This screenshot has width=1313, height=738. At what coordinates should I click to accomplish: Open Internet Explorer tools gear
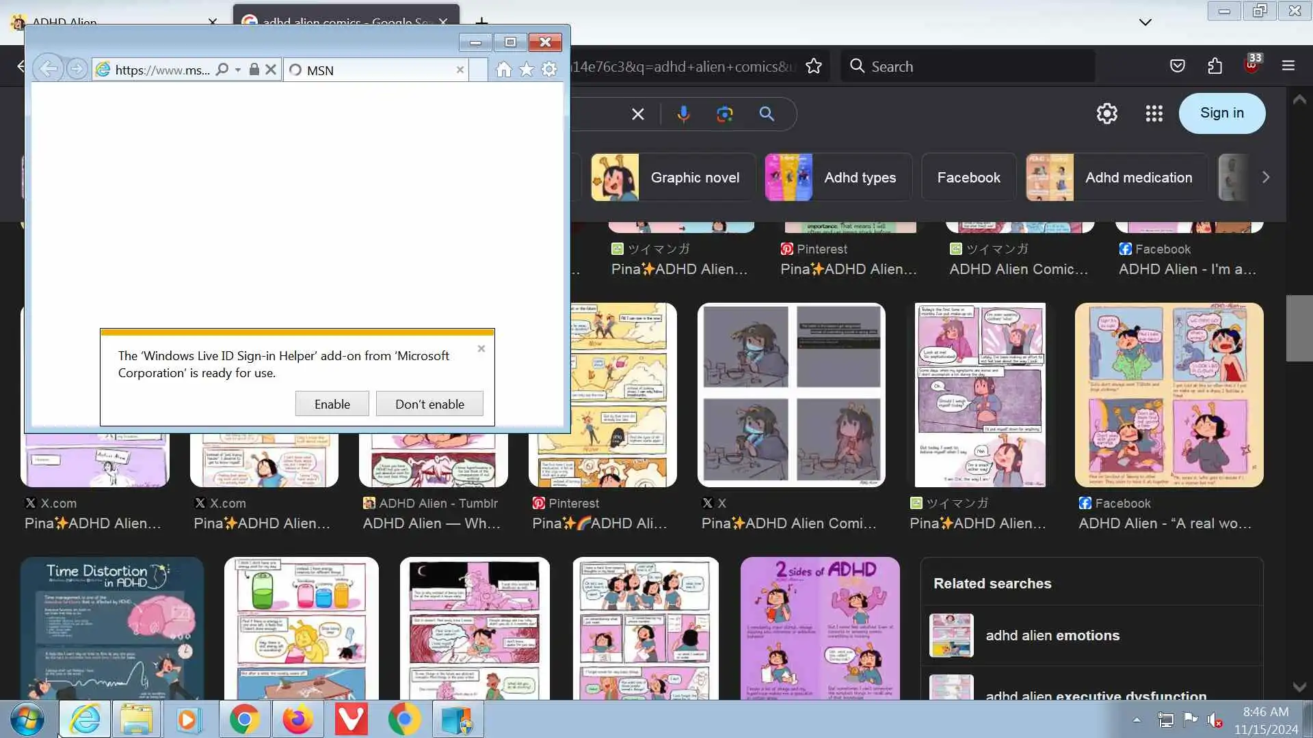coord(549,70)
